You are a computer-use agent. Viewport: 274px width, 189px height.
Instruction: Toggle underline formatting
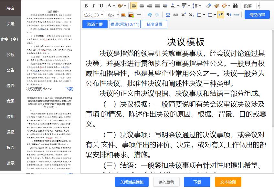[101, 6]
